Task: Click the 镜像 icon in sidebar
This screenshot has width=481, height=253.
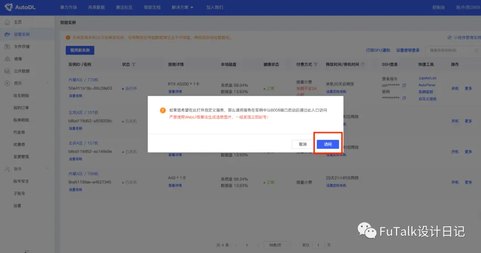Action: pyautogui.click(x=7, y=59)
